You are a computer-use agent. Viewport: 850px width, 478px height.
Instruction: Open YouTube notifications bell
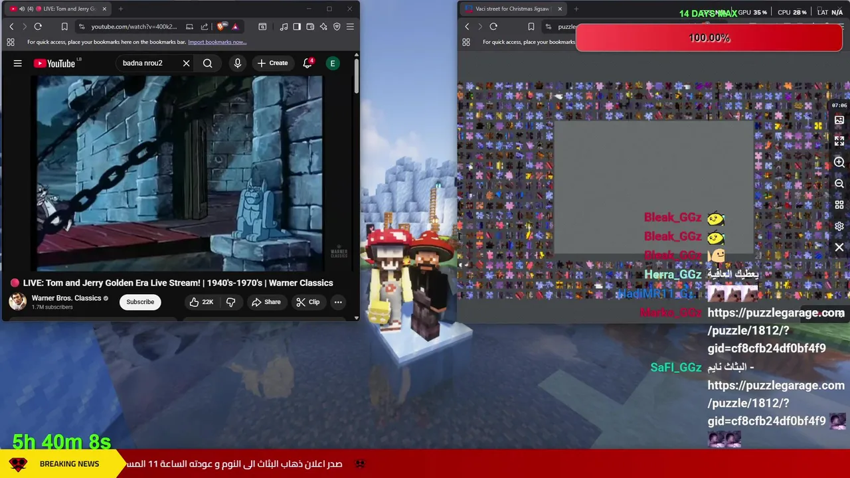(x=307, y=63)
